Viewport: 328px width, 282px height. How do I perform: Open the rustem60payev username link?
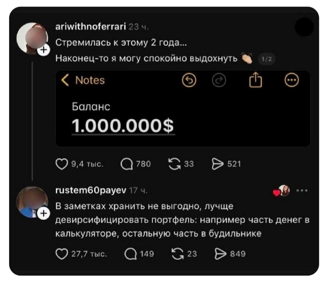91,191
